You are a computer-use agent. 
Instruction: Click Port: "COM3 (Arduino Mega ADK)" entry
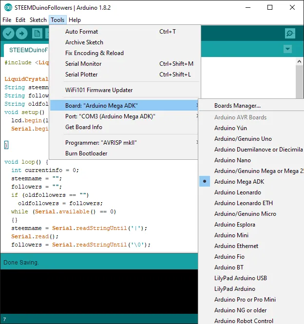point(124,116)
